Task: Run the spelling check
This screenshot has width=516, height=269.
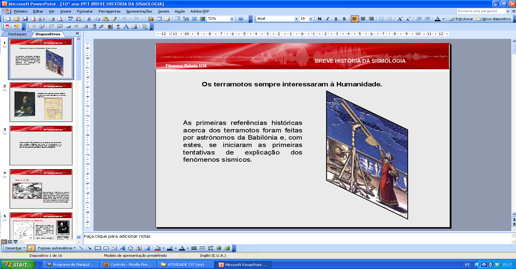Action: tap(70, 19)
